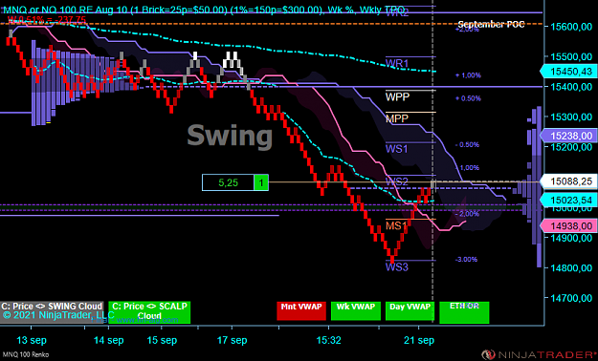Click the MS1 pivot label

396,225
